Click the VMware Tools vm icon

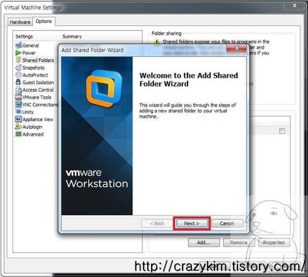(x=19, y=97)
